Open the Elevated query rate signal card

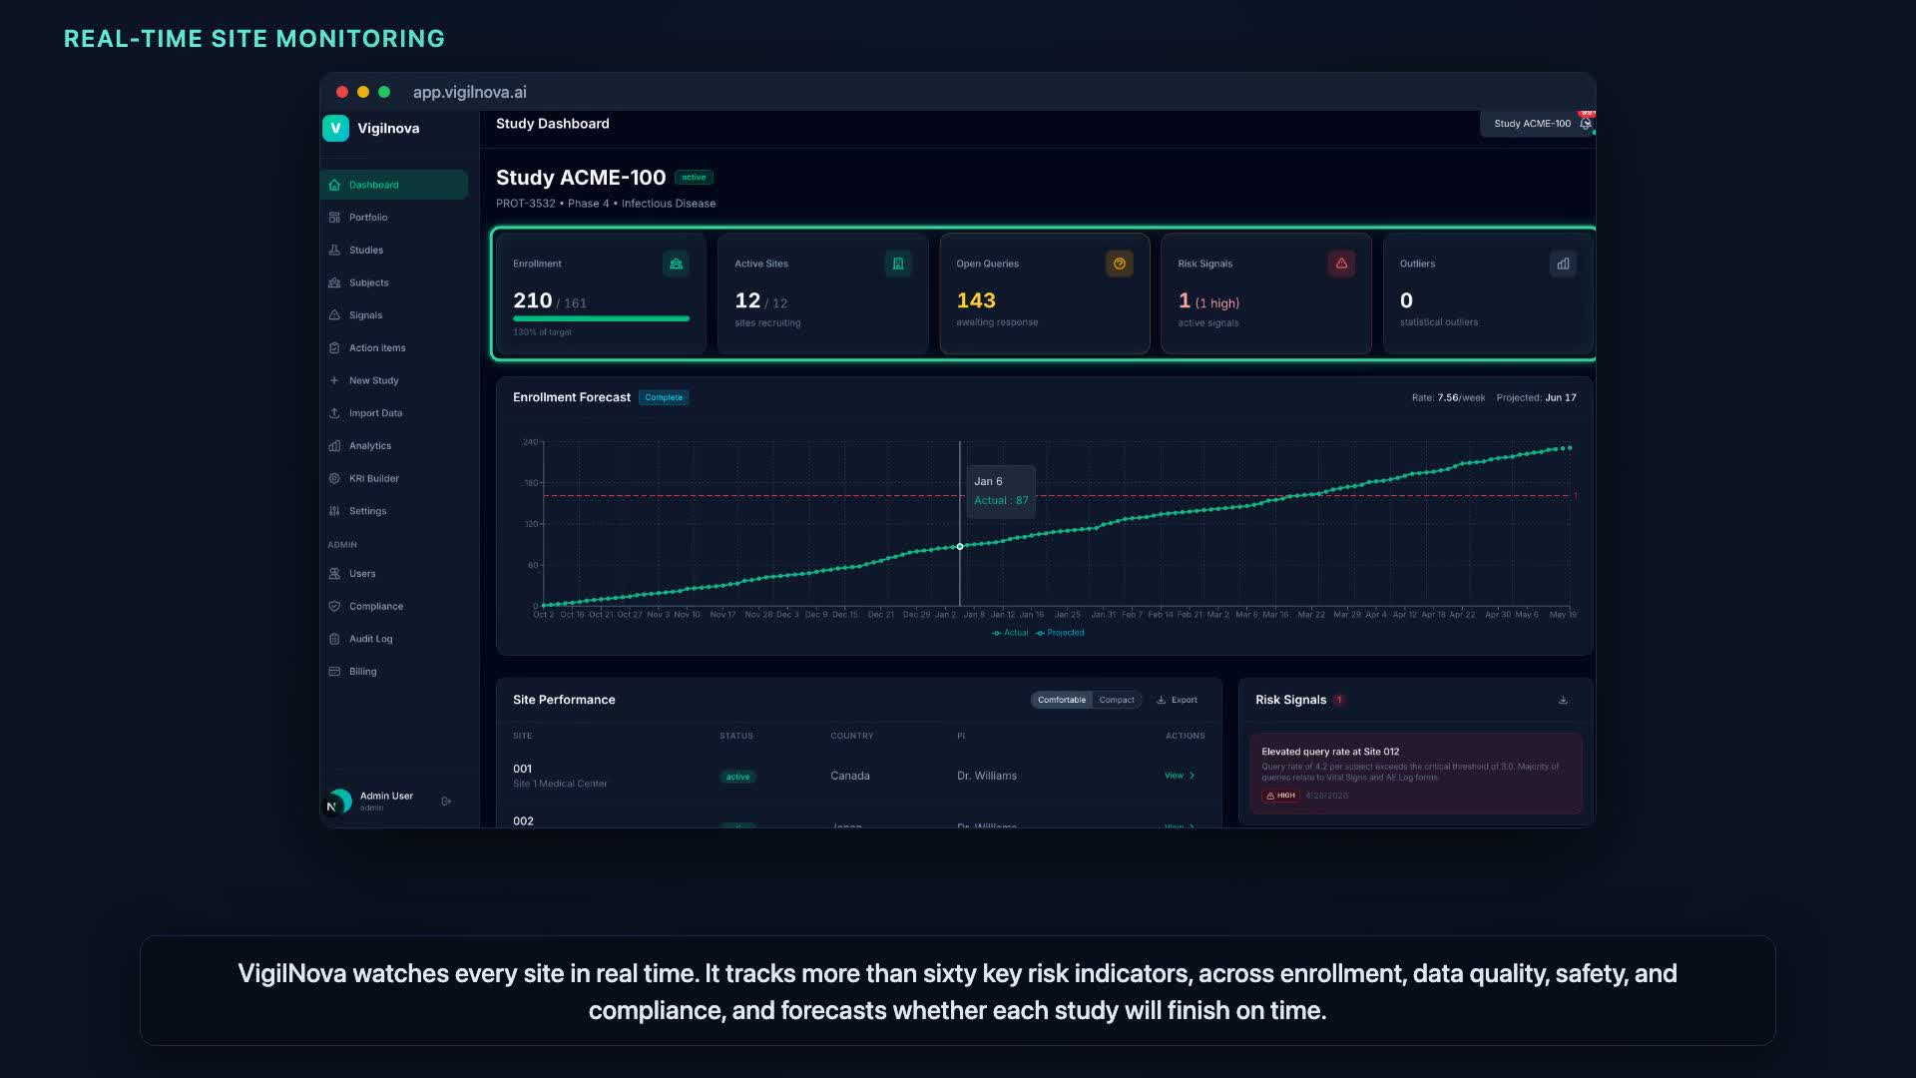click(1415, 774)
